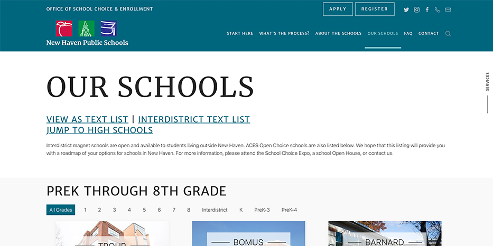Open Interdistrict Text List link
The width and height of the screenshot is (493, 246).
pyautogui.click(x=194, y=119)
